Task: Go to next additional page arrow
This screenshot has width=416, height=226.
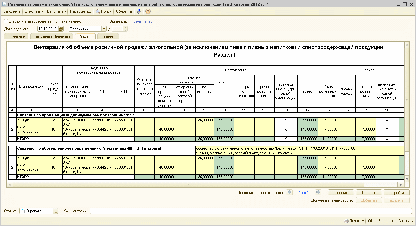Action: pyautogui.click(x=318, y=193)
